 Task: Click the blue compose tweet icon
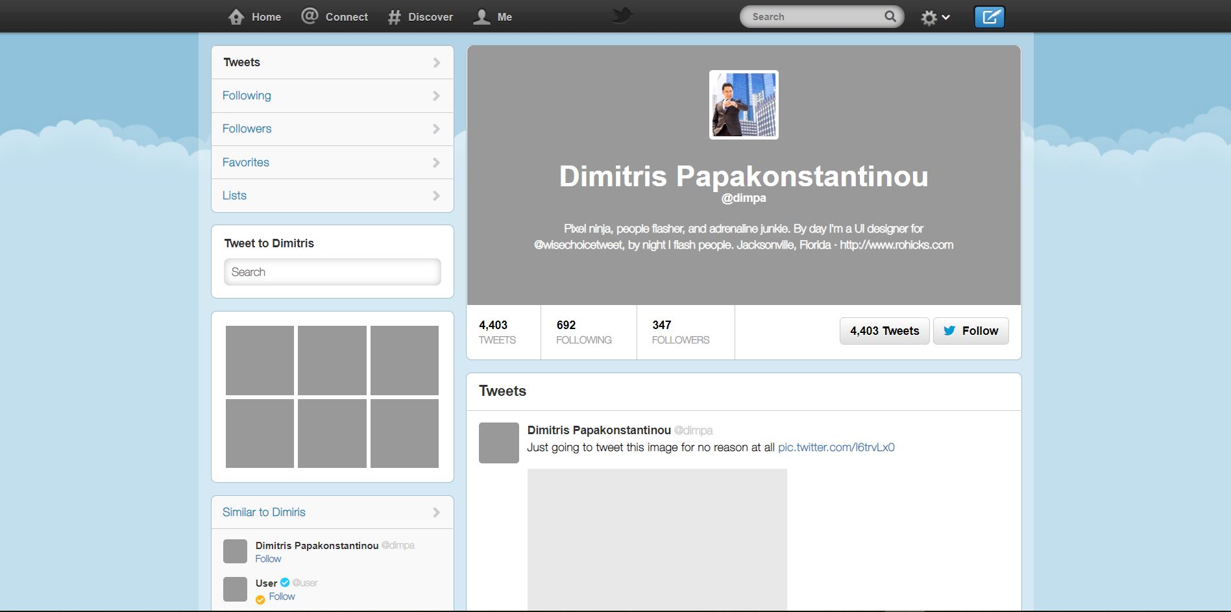coord(989,17)
